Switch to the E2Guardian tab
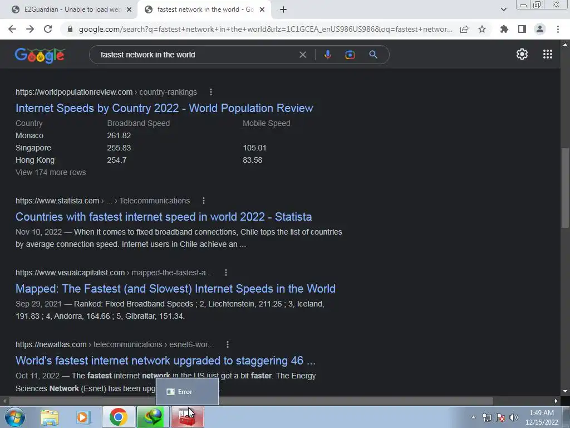Viewport: 570px width, 428px height. (x=68, y=9)
